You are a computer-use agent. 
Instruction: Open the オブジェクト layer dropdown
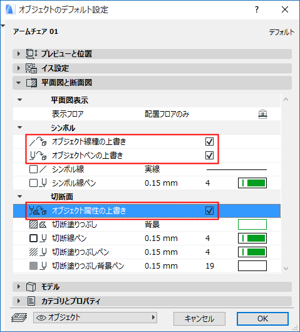point(95,318)
